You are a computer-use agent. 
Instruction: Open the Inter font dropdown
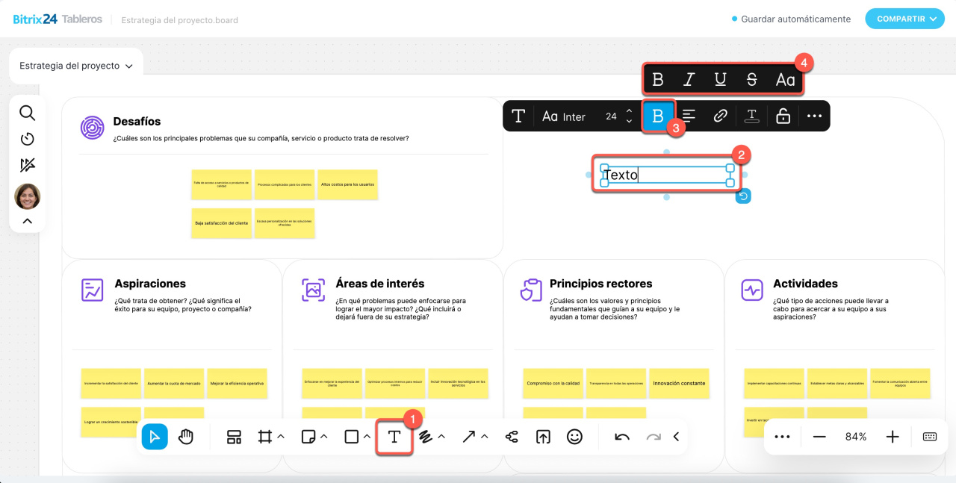click(564, 116)
